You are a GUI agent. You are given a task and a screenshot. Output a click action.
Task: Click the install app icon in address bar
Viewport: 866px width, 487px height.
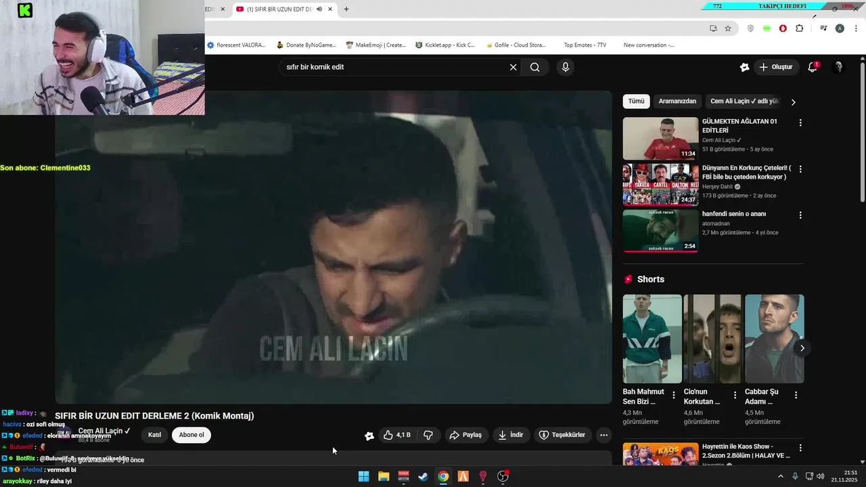[713, 28]
